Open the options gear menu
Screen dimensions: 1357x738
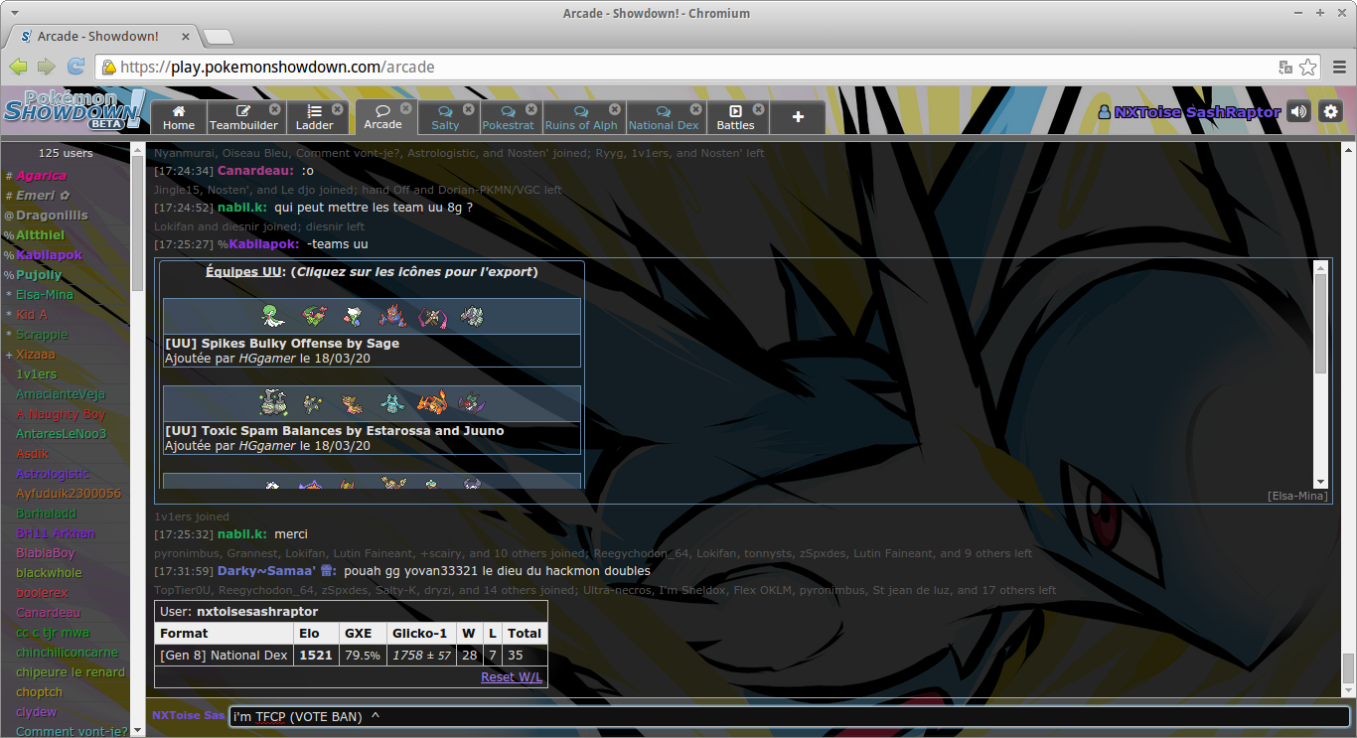tap(1331, 112)
